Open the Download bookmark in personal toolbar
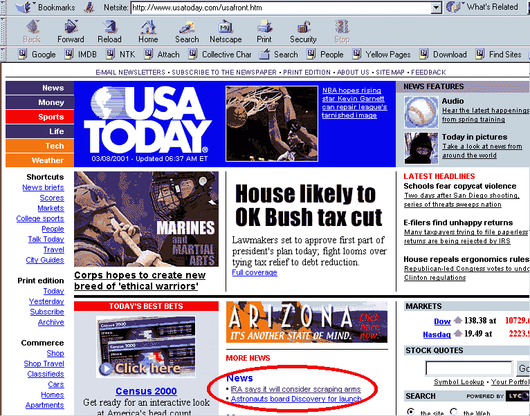The height and width of the screenshot is (416, 530). [x=443, y=55]
